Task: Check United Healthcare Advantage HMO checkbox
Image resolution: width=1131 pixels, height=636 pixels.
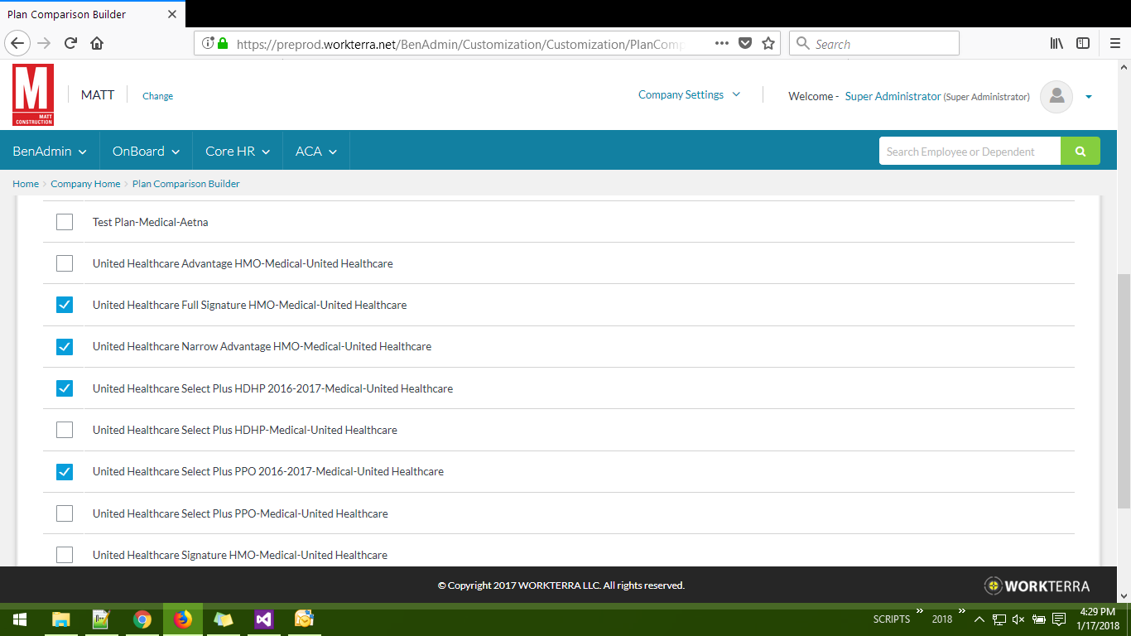Action: pyautogui.click(x=65, y=263)
